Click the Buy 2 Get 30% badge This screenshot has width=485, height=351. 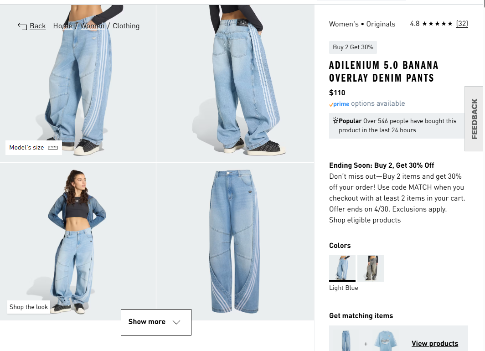[x=353, y=47]
